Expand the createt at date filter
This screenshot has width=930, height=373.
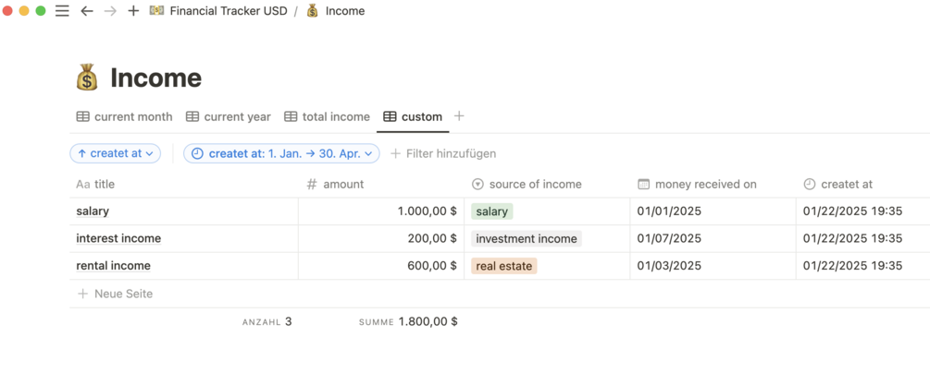click(281, 153)
